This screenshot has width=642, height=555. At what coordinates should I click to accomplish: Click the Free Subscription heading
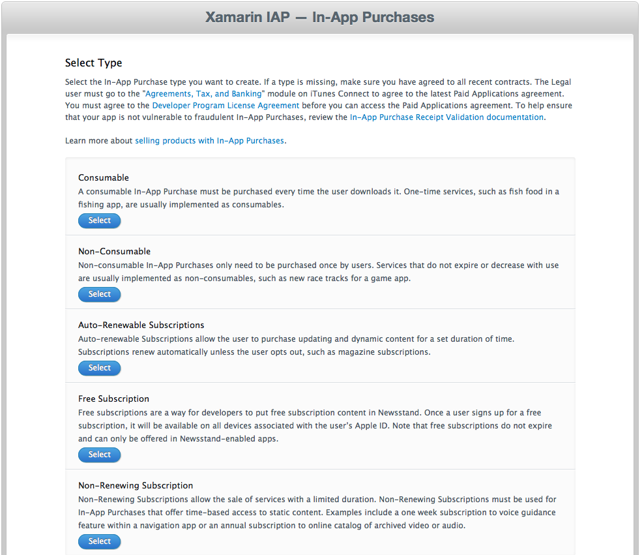tap(114, 399)
